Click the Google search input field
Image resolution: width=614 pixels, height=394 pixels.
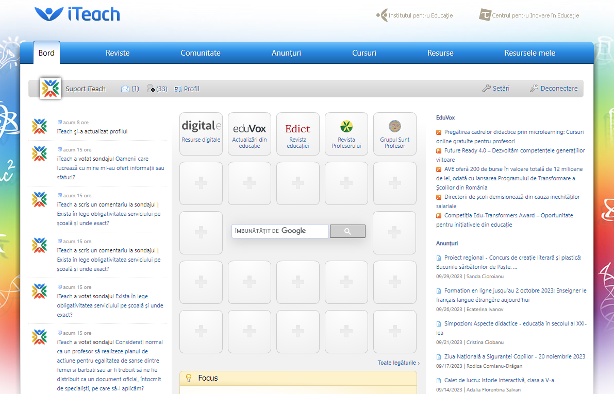280,231
